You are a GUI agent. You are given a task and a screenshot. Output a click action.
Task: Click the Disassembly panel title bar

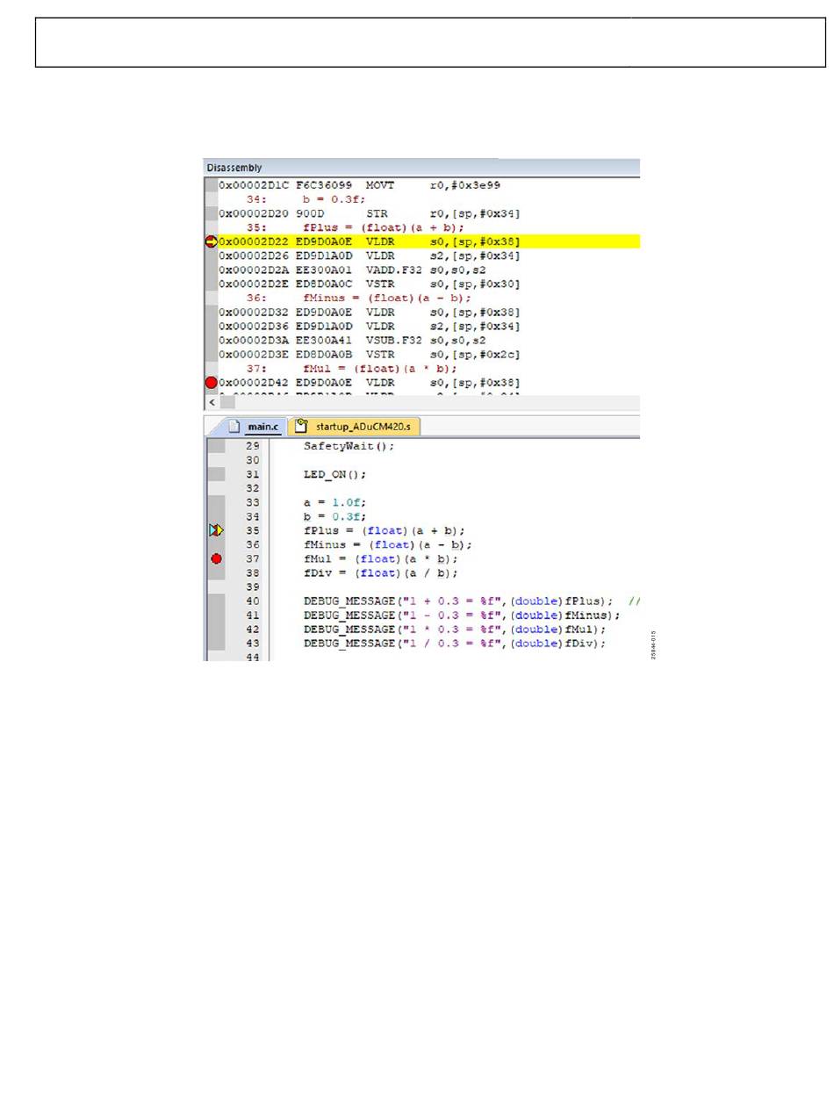351,167
